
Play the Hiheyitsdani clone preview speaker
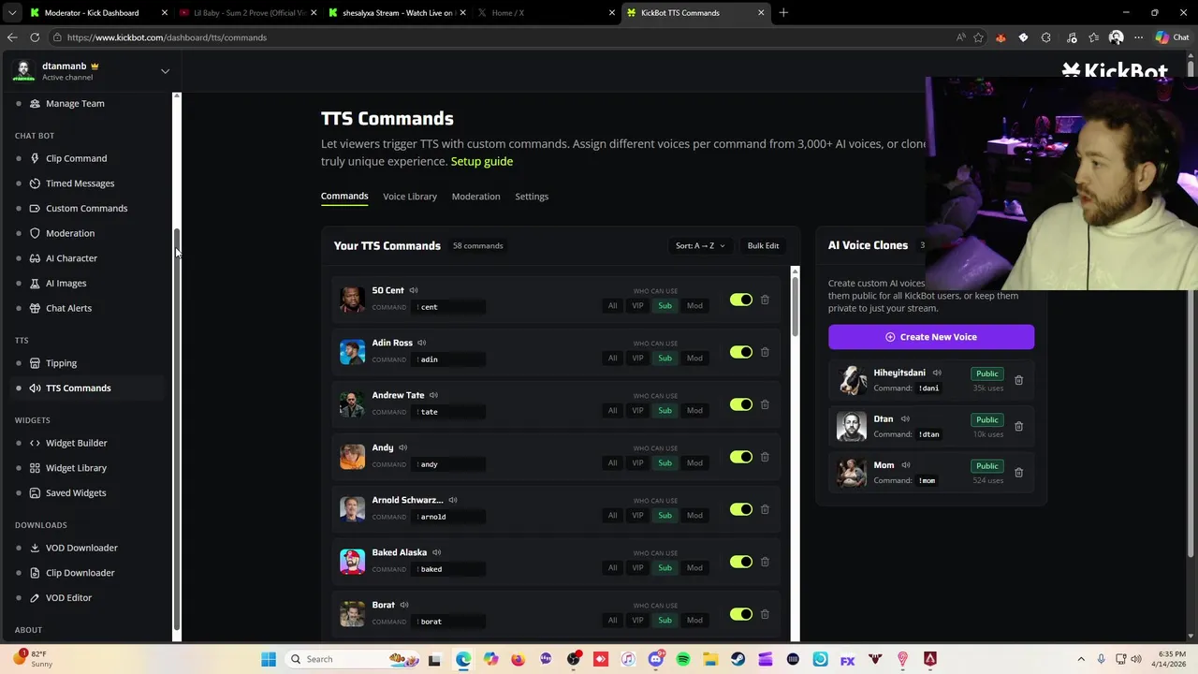coord(937,373)
